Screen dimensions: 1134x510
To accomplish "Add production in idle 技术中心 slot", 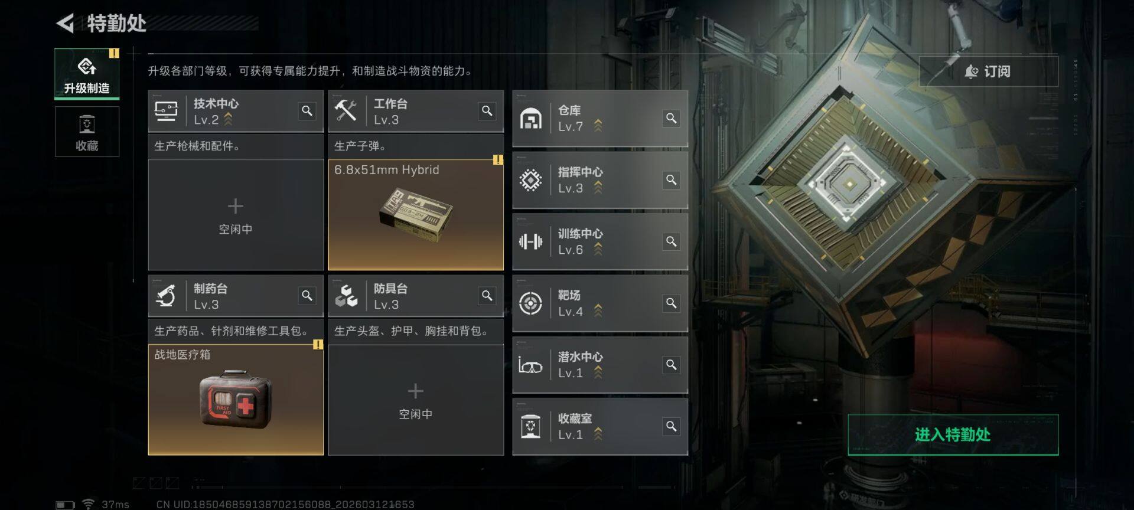I will point(236,215).
